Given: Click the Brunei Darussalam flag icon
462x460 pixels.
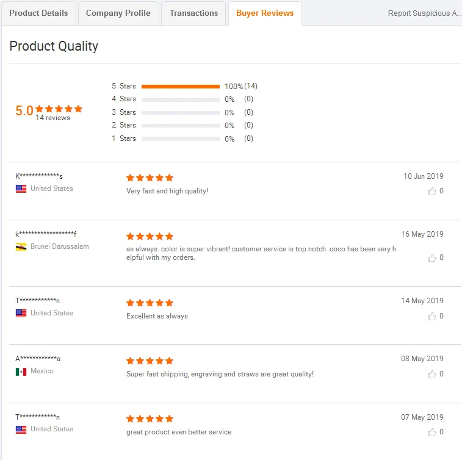Looking at the screenshot, I should (x=21, y=247).
